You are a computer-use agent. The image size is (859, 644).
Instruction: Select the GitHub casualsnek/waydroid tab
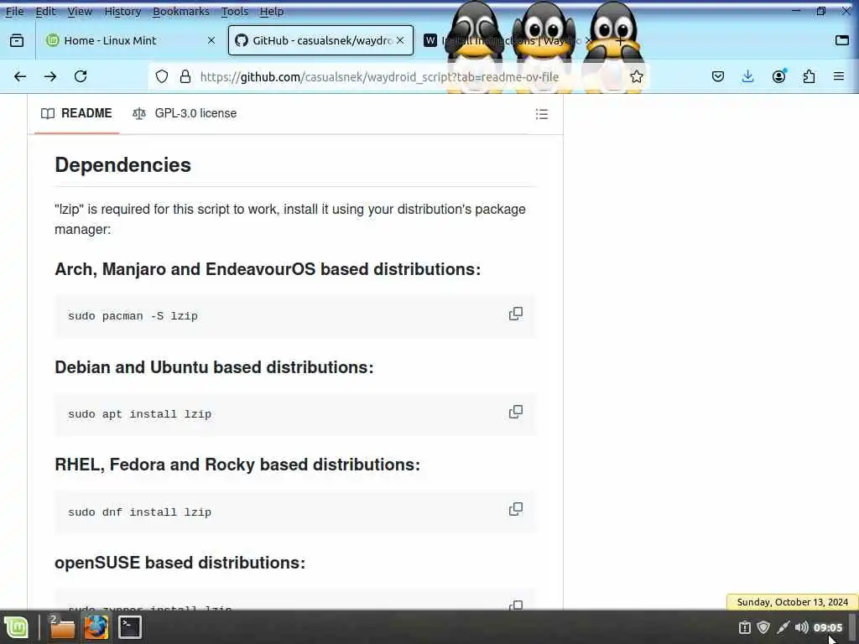pos(320,40)
